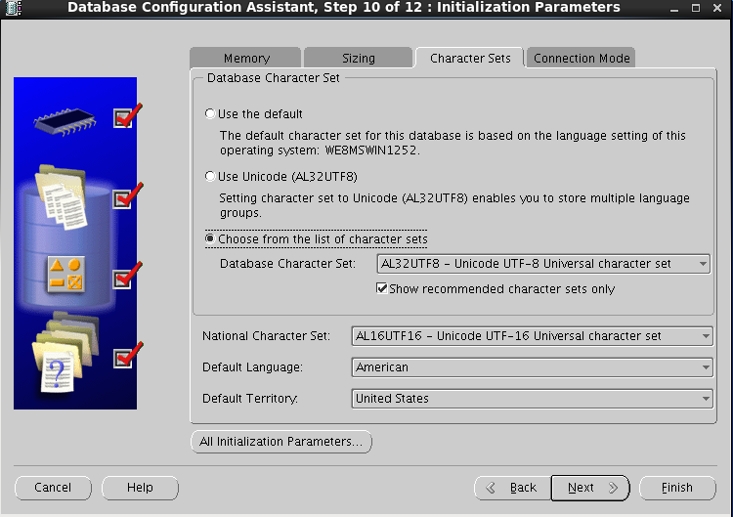
Task: Click the 'All Initialization Parameters...' button
Action: tap(280, 442)
